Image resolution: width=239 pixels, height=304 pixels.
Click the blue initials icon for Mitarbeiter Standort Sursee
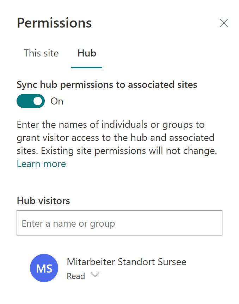point(44,268)
